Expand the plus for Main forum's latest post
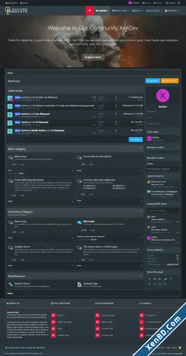Screen dimensions: 186x356 coord(72,170)
